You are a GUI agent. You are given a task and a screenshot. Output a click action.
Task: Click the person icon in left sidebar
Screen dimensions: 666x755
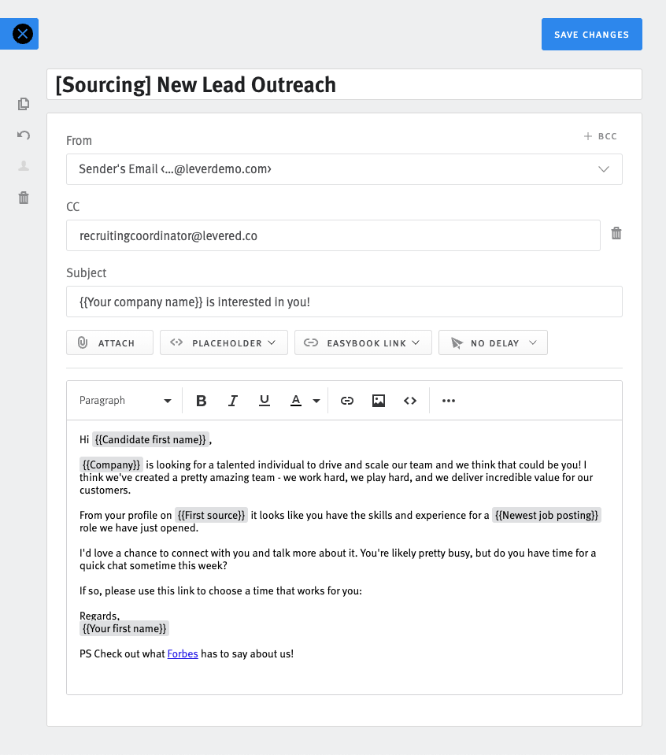[24, 166]
